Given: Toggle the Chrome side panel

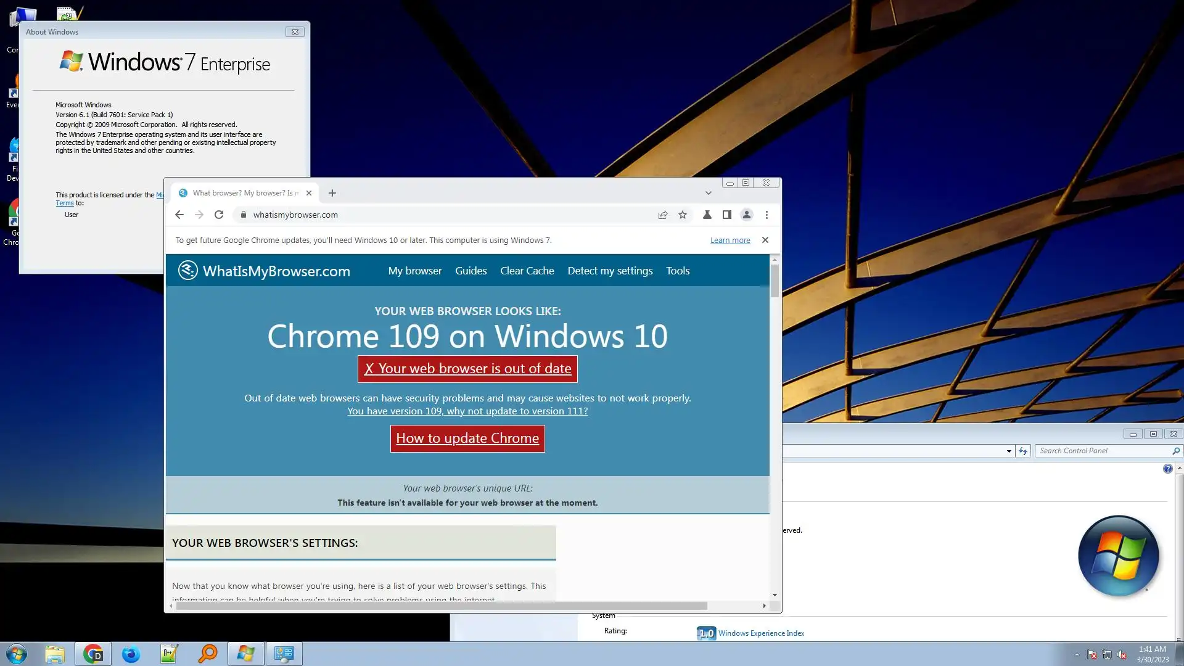Looking at the screenshot, I should coord(727,215).
